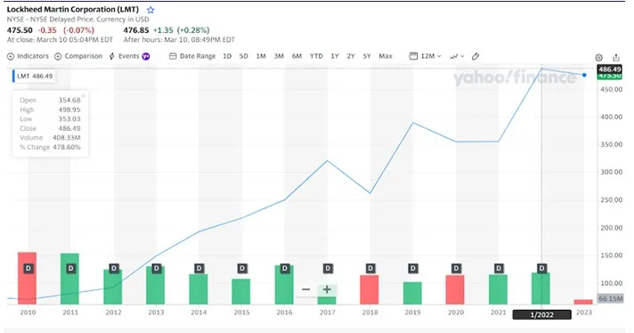
Task: Switch to the YTD range
Action: 316,56
